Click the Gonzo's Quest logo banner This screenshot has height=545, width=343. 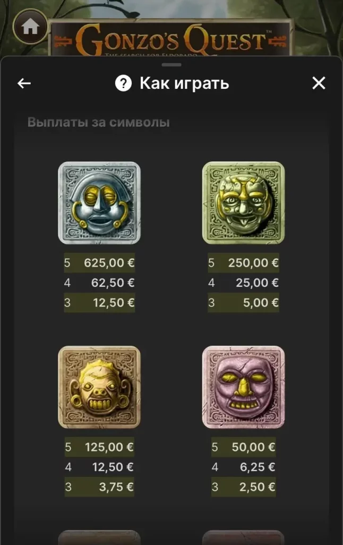(x=170, y=39)
